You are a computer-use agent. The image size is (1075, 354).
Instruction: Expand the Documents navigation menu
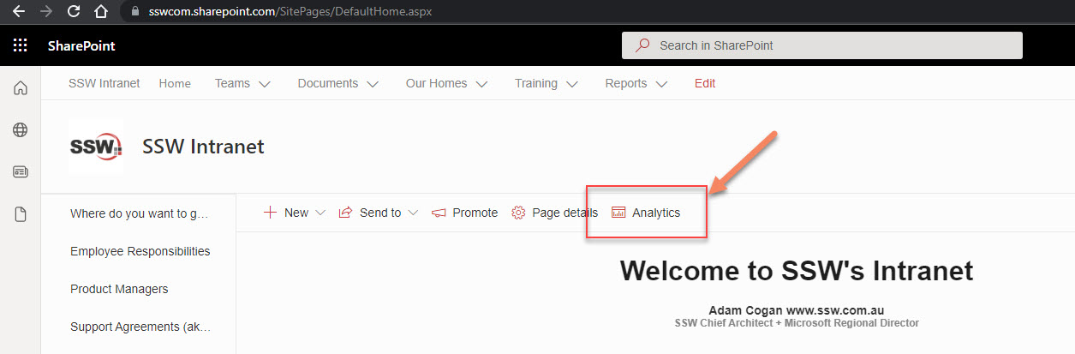click(x=337, y=83)
